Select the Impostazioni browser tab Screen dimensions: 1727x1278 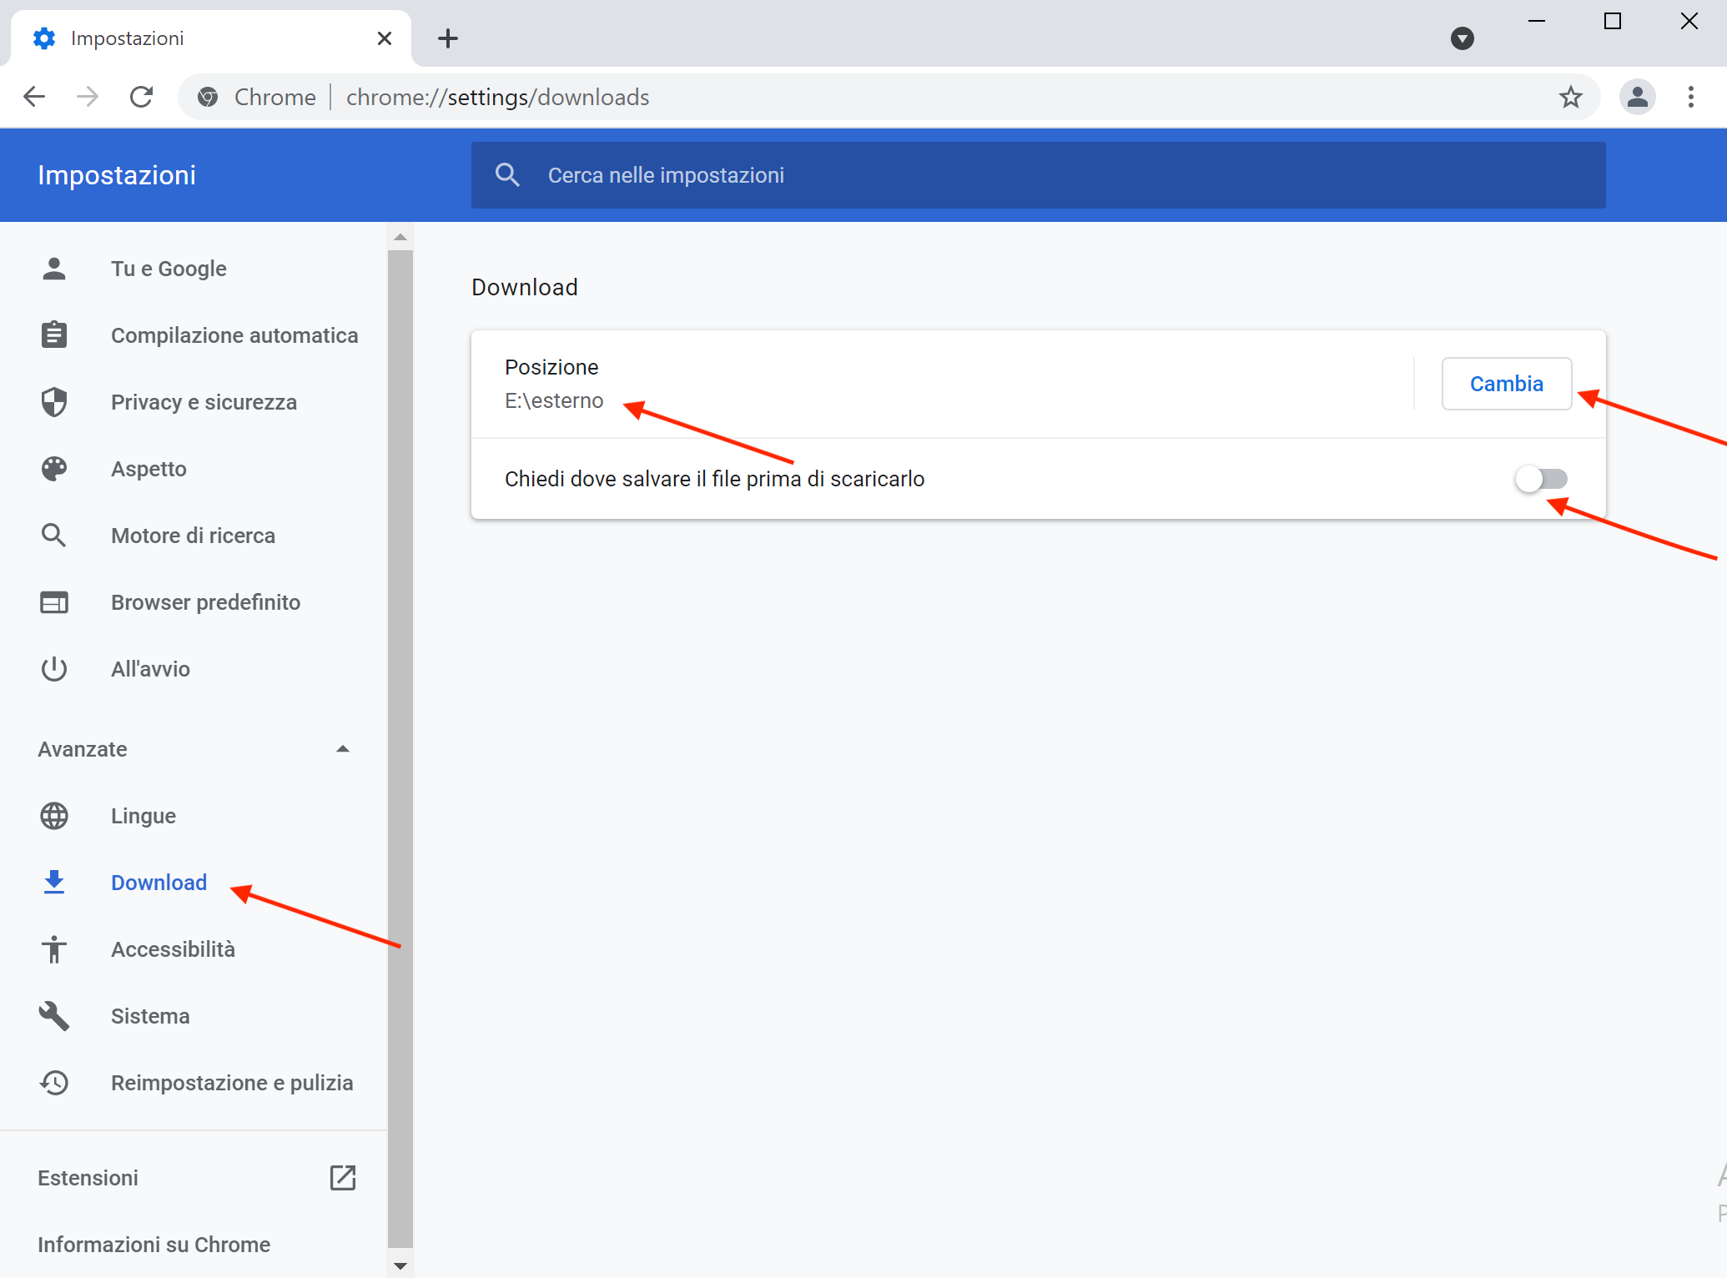pos(210,38)
